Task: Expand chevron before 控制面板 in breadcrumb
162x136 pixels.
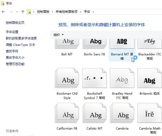Action: 33,12
